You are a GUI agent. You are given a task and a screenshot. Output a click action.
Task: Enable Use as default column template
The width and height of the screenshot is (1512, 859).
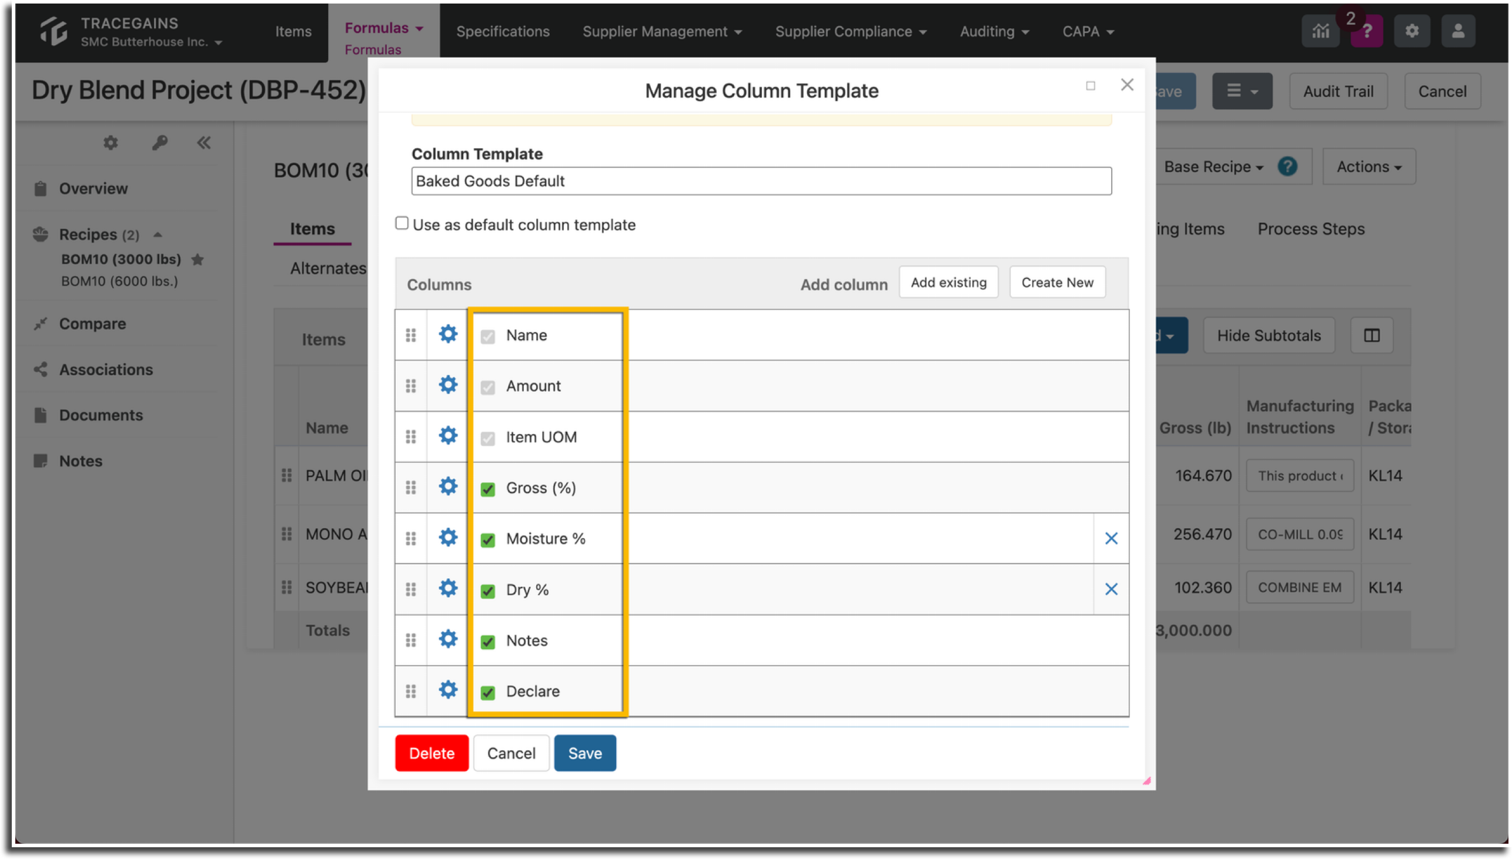click(402, 223)
